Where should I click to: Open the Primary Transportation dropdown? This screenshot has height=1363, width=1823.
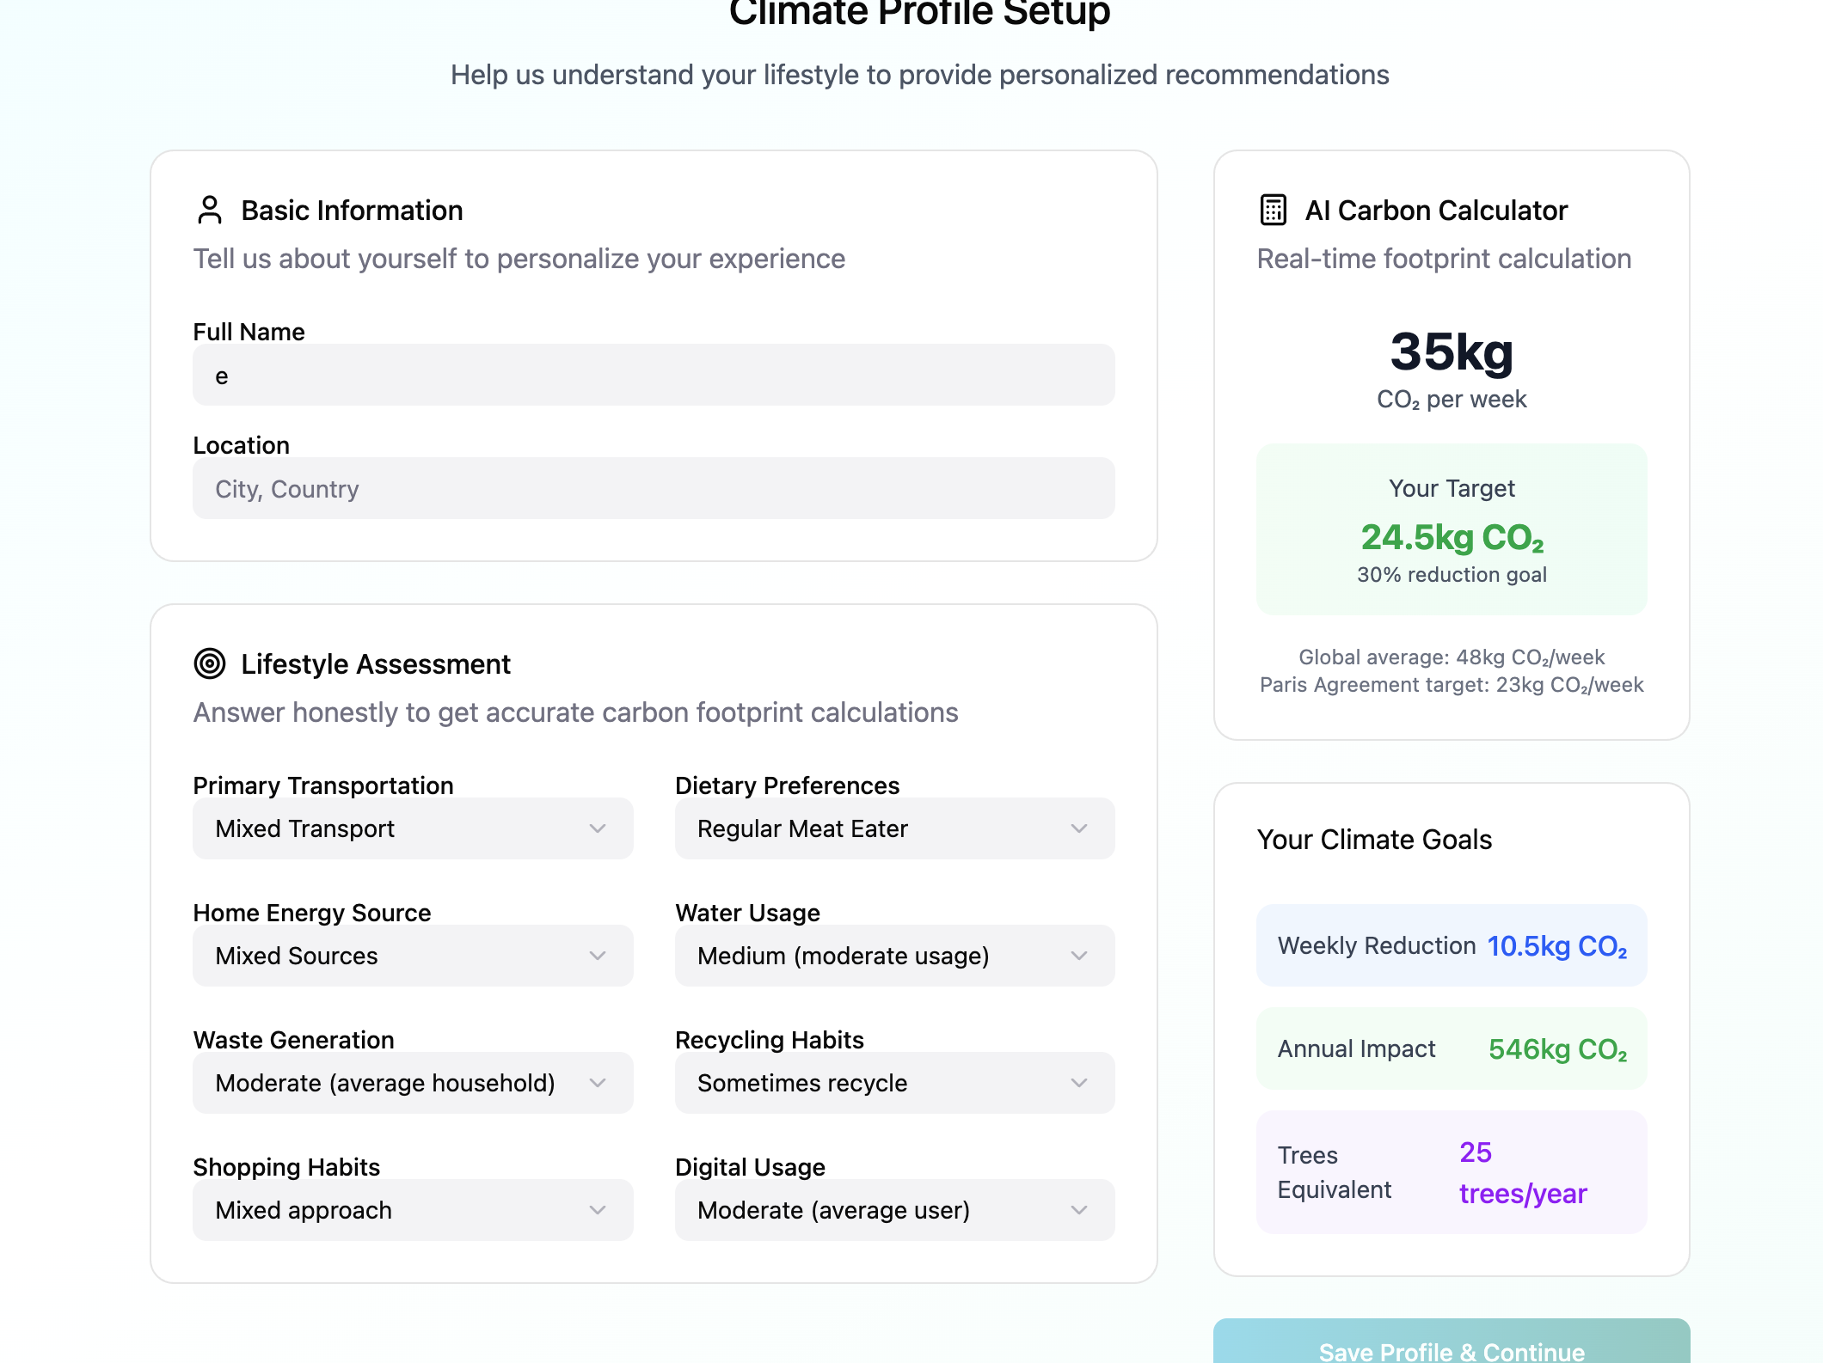coord(413,828)
